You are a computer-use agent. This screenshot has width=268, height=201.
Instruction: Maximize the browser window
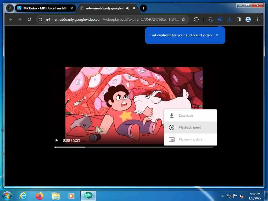pyautogui.click(x=248, y=5)
